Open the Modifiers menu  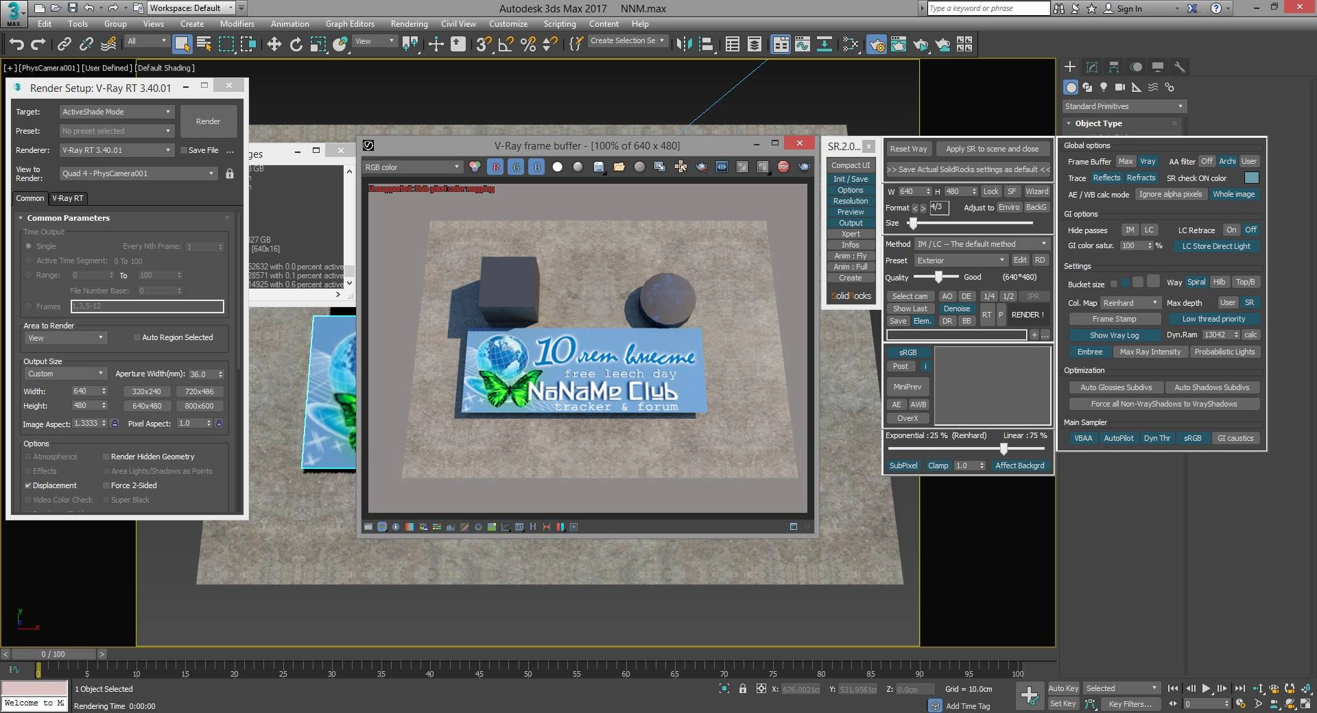pyautogui.click(x=237, y=23)
